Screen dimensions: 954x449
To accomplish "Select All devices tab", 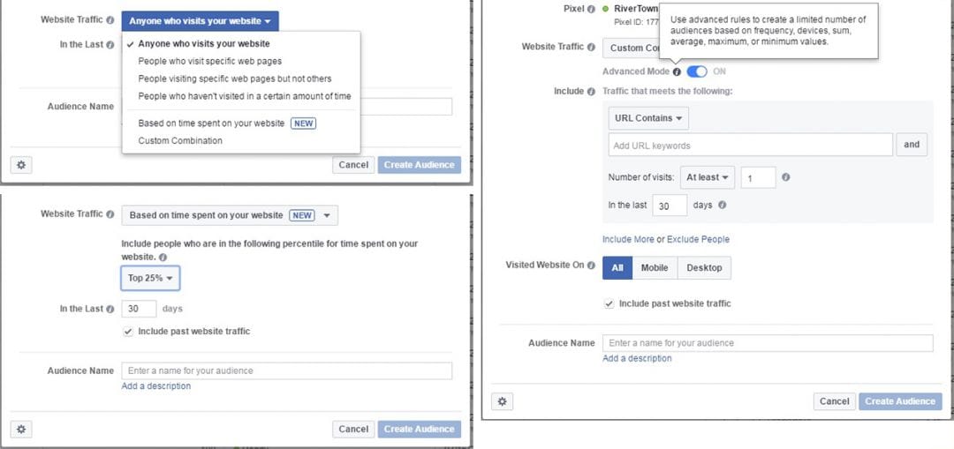I will (x=617, y=268).
